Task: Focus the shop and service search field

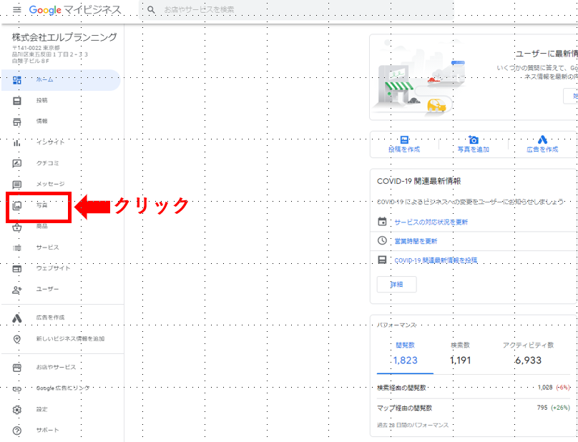Action: pos(296,9)
